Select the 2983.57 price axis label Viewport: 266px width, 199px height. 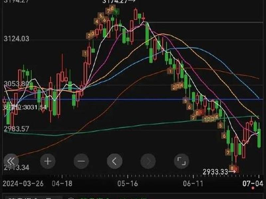pos(16,129)
